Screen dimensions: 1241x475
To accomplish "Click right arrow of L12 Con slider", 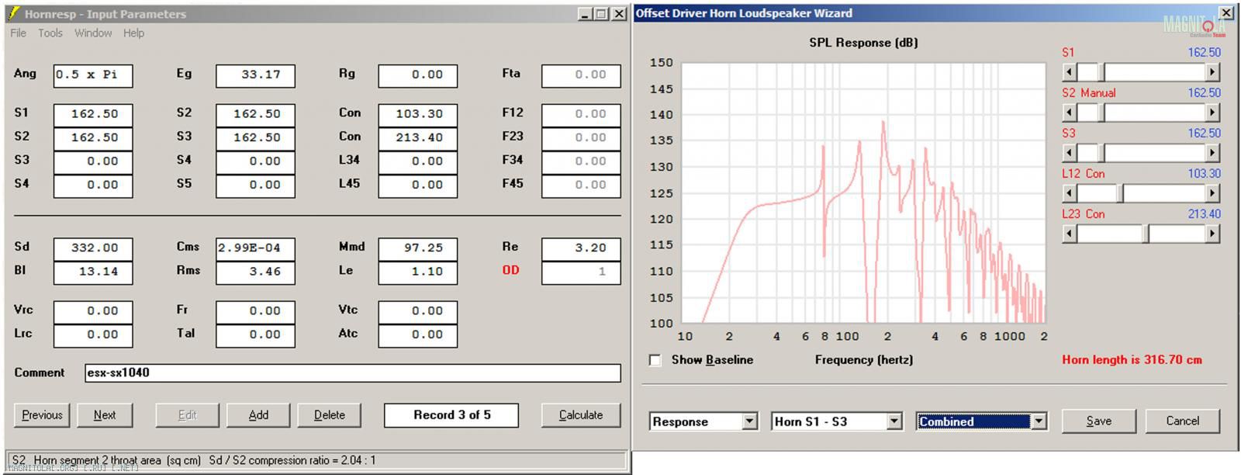I will 1212,193.
